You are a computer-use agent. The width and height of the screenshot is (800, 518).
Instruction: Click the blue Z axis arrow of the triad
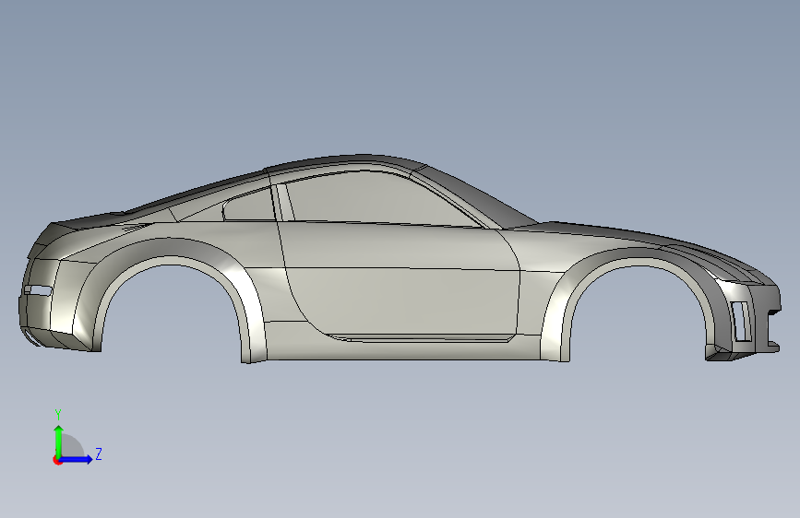pos(76,459)
